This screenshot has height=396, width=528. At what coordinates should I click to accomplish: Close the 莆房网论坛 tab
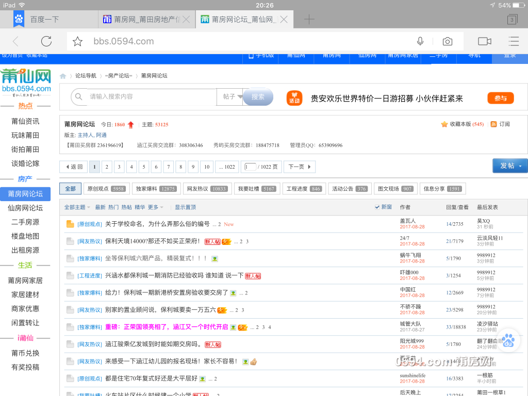coord(284,20)
